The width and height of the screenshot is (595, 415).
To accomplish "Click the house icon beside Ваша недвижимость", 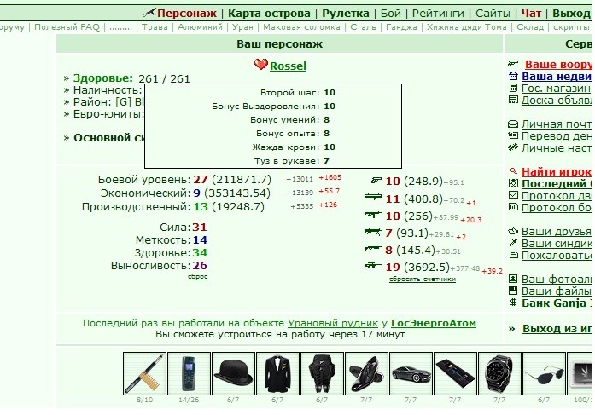I will pyautogui.click(x=513, y=76).
